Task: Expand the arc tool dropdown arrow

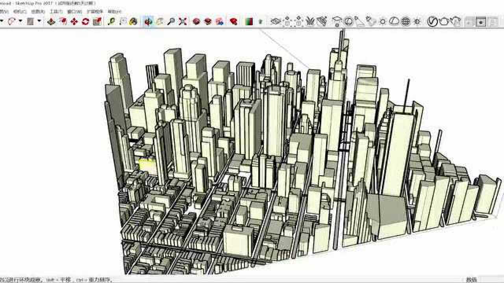Action: click(20, 22)
